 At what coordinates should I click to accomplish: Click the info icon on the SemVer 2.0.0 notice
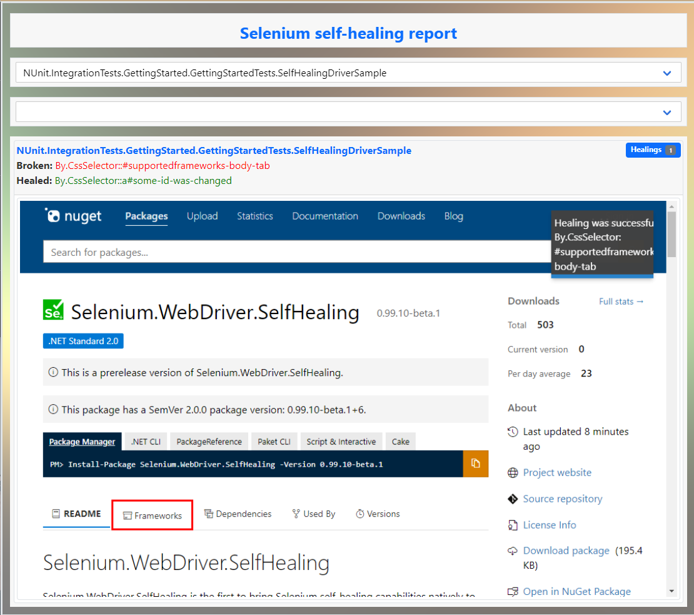pos(53,409)
